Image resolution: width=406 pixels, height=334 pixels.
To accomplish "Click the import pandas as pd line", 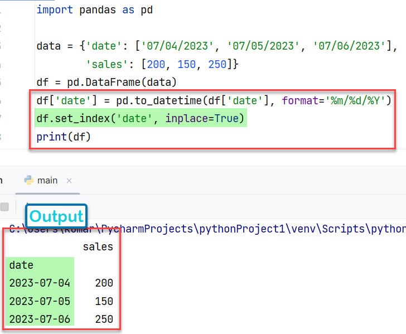I will coord(94,10).
